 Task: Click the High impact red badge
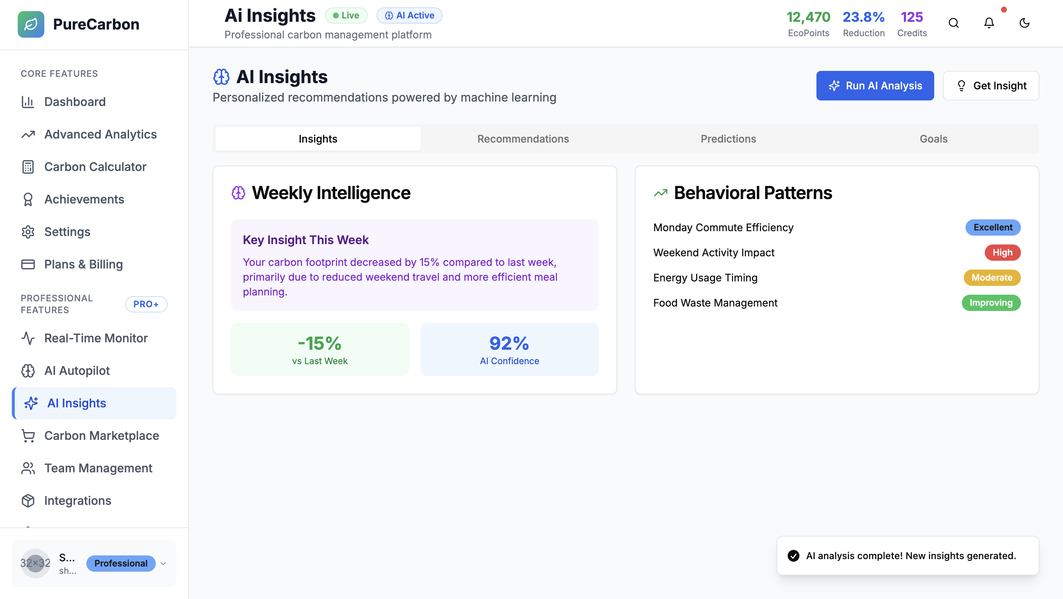pos(1002,253)
